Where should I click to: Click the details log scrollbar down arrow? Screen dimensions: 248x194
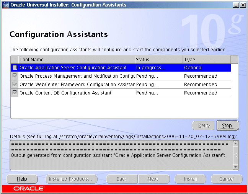(x=235, y=167)
